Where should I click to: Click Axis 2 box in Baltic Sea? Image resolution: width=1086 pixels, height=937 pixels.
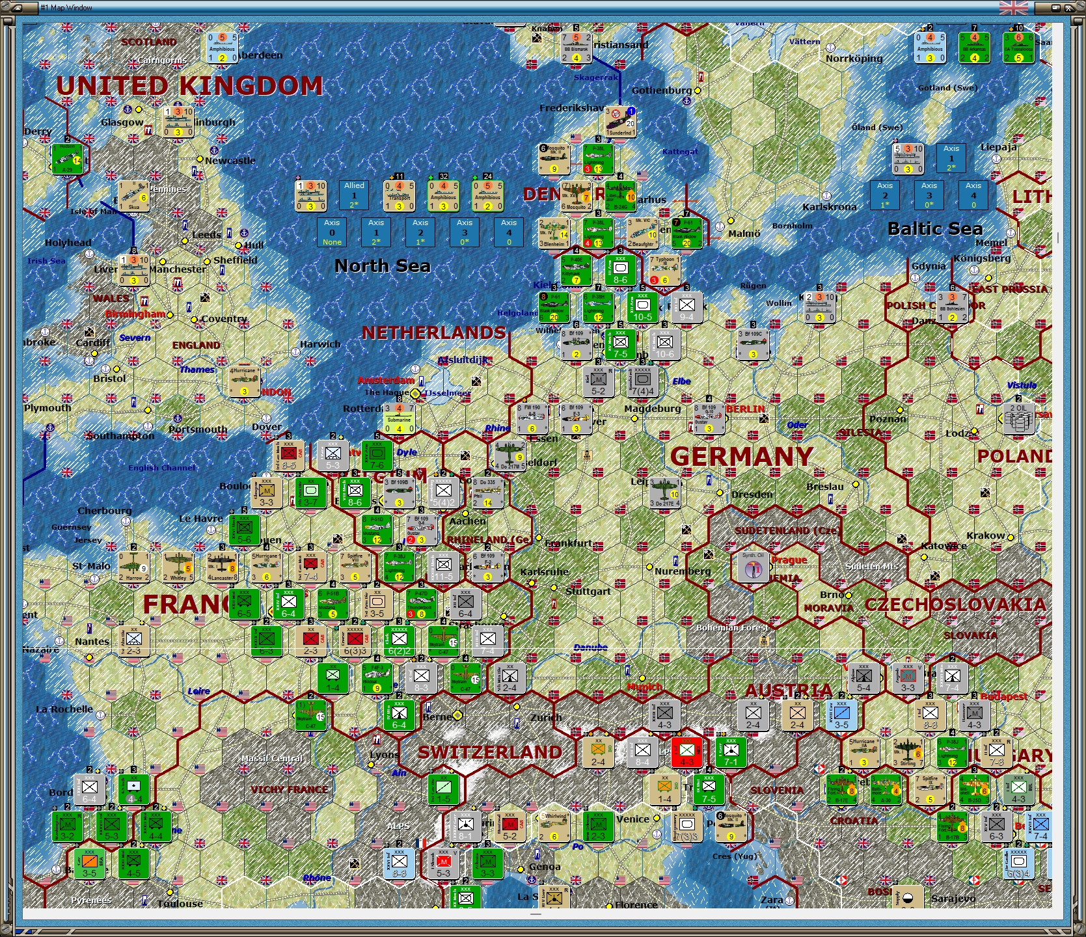pyautogui.click(x=885, y=195)
